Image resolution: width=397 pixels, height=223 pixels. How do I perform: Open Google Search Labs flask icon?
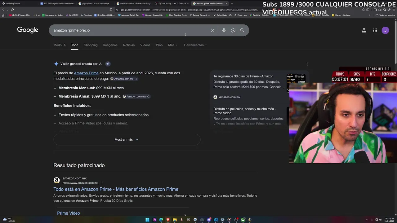click(x=364, y=30)
